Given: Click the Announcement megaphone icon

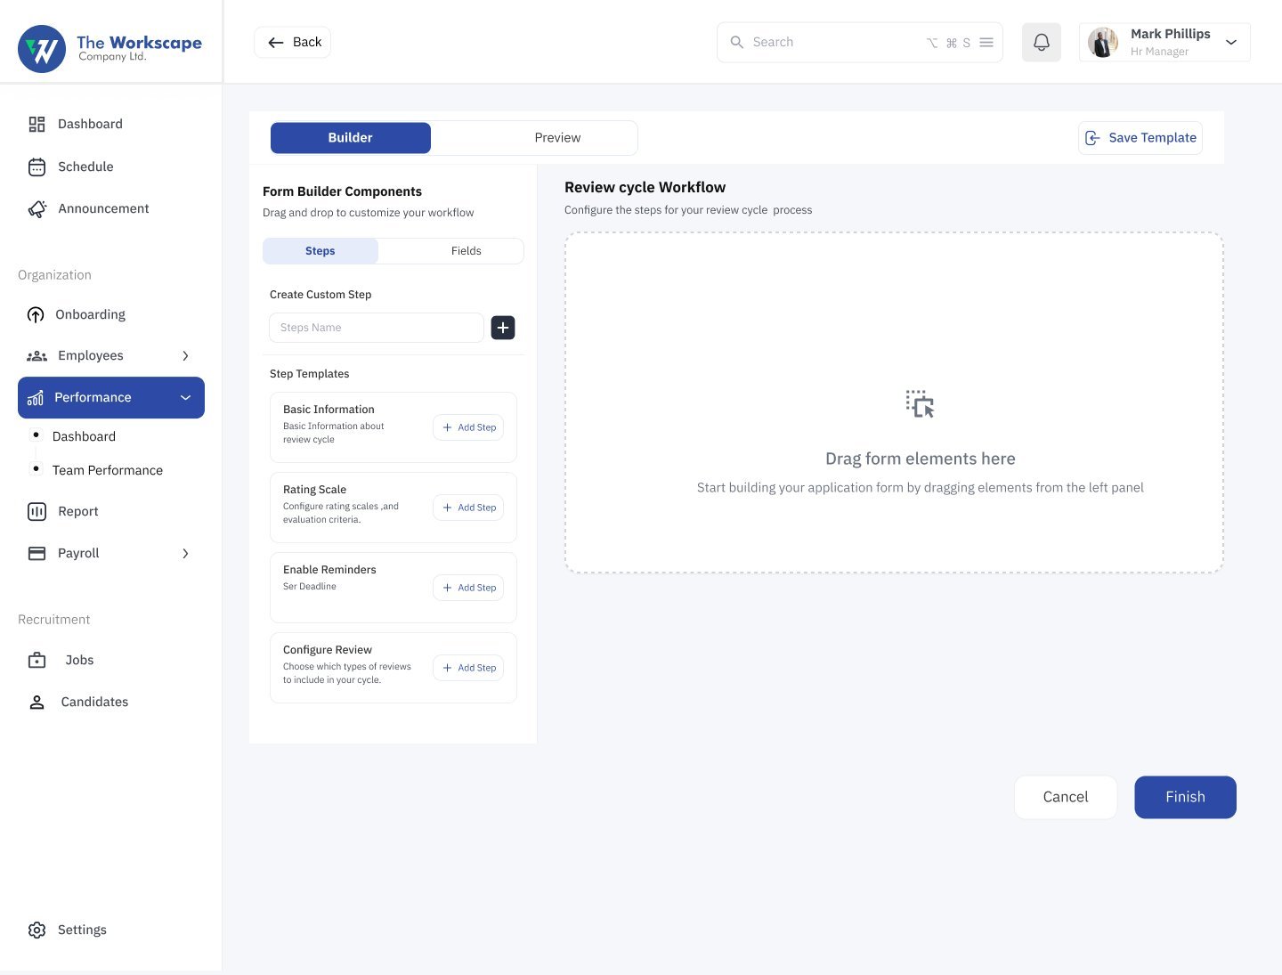Looking at the screenshot, I should tap(37, 208).
